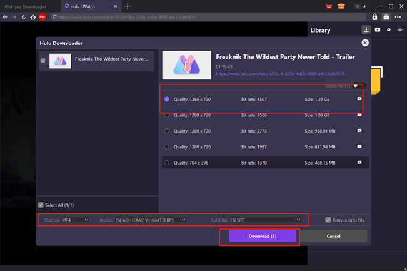Click the Cancel button
407x271 pixels.
coord(334,236)
